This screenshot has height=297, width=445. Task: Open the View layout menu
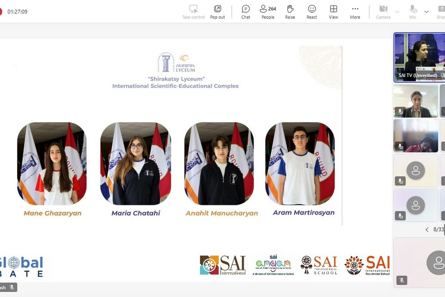point(334,11)
